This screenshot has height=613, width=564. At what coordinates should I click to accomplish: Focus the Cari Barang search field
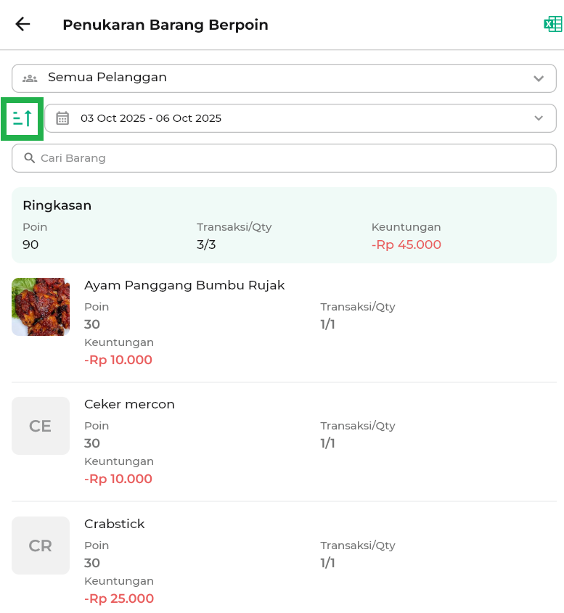[290, 158]
